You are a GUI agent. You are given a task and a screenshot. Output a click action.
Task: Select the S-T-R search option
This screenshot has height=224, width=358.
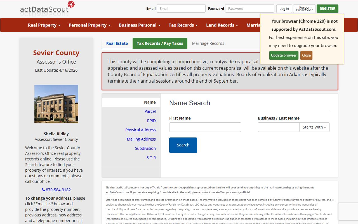click(x=151, y=158)
